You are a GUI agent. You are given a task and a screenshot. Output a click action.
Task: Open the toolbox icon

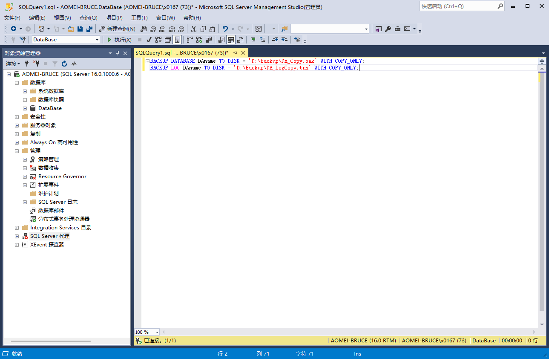397,29
